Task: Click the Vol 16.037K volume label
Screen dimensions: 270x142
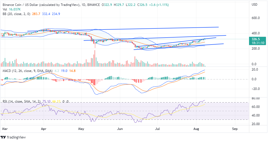Action: (10, 9)
